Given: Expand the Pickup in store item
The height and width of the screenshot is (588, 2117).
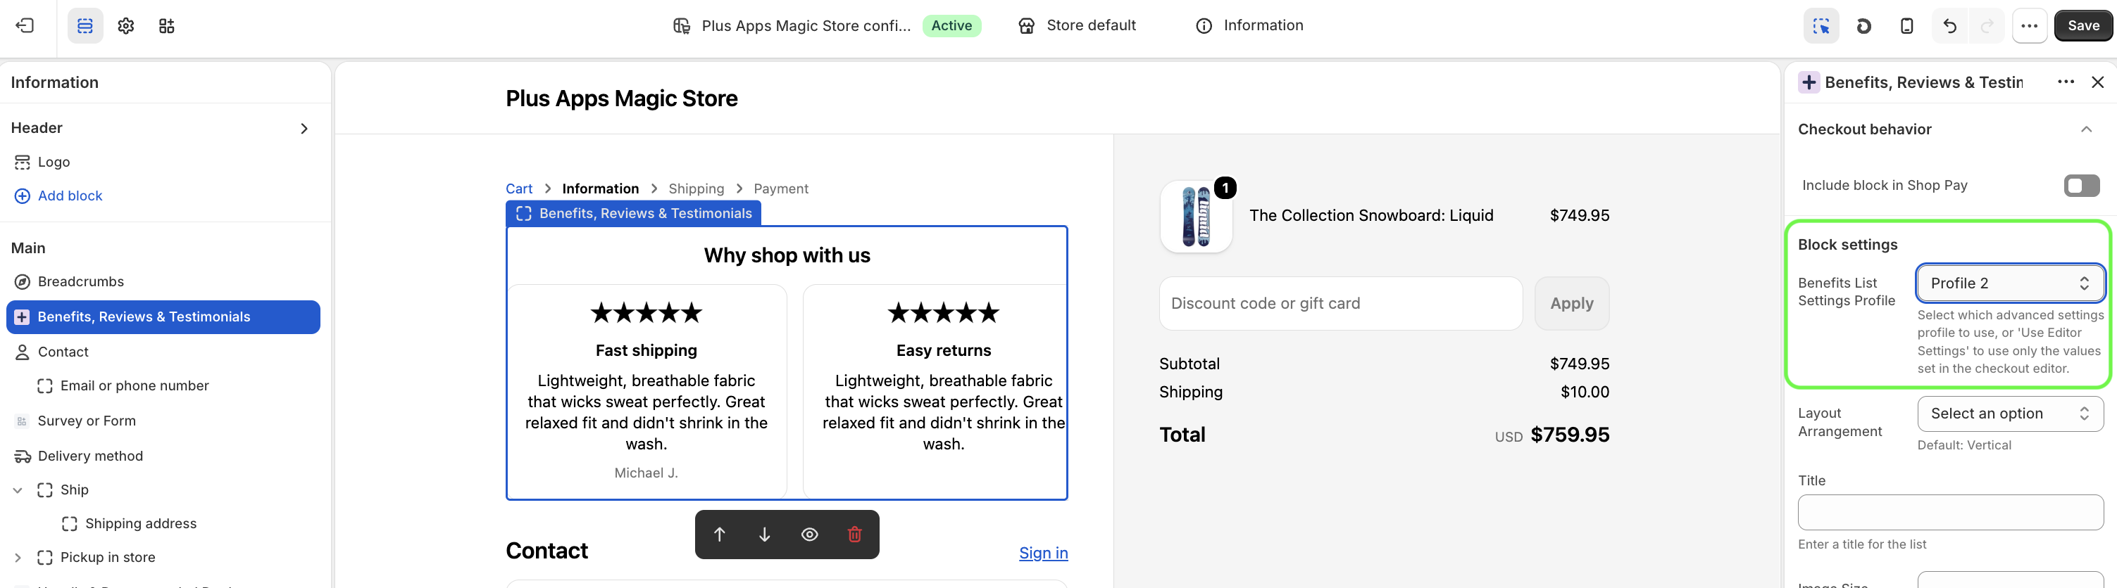Looking at the screenshot, I should point(18,558).
